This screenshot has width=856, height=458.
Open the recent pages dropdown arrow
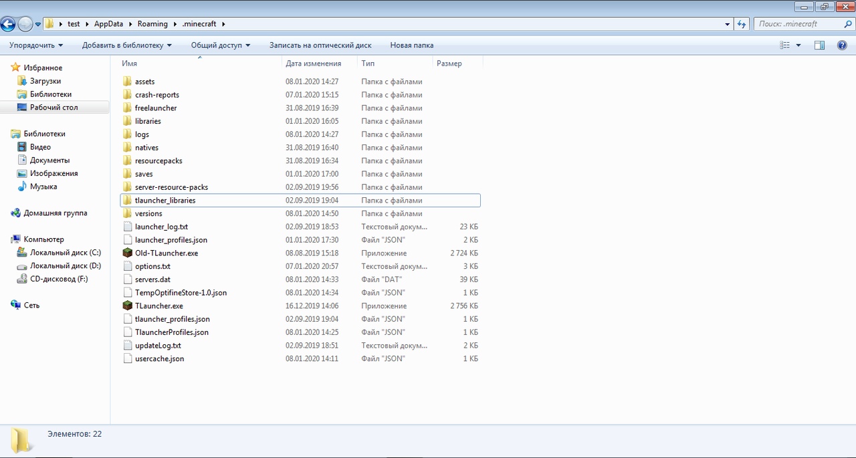click(x=38, y=25)
